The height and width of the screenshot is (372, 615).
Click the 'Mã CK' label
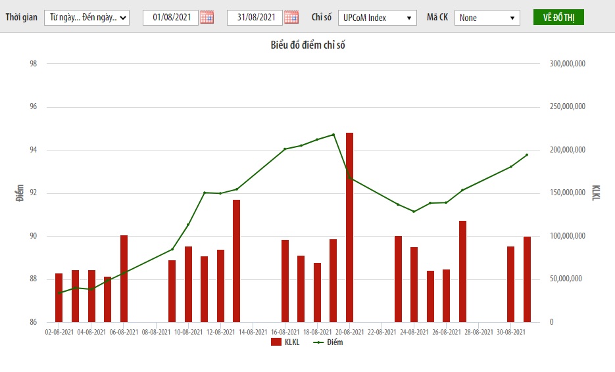[x=437, y=17]
